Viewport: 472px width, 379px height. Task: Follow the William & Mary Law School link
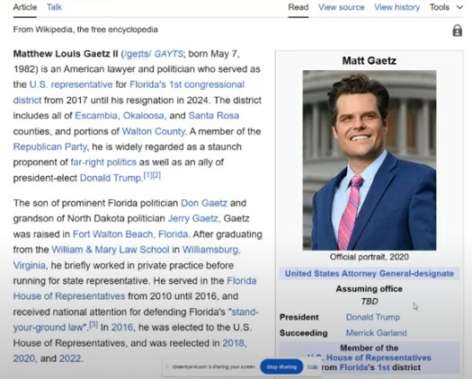tap(111, 250)
